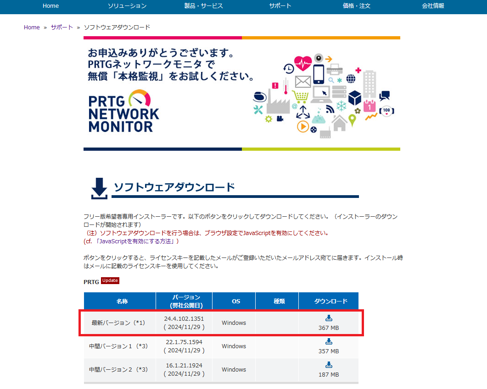Image resolution: width=487 pixels, height=389 pixels.
Task: Open the 会社情報 menu
Action: [433, 6]
